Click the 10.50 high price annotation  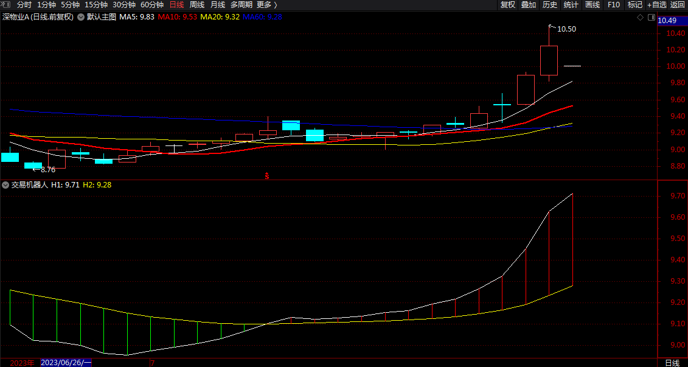click(x=566, y=29)
